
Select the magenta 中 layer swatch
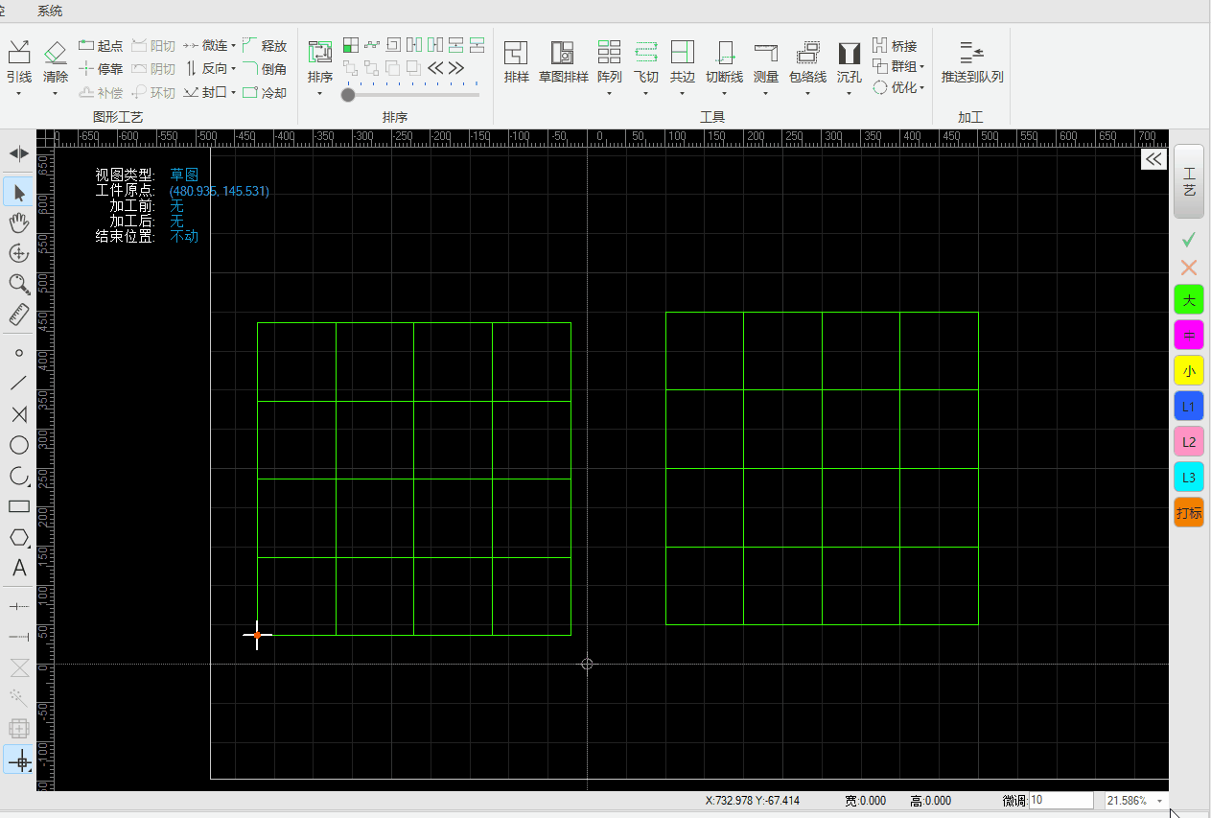click(1189, 335)
